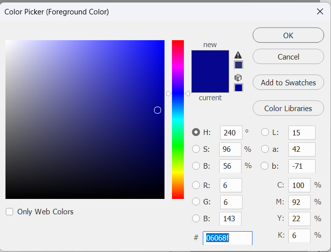Select the G green radio button
This screenshot has height=252, width=331.
click(x=196, y=201)
